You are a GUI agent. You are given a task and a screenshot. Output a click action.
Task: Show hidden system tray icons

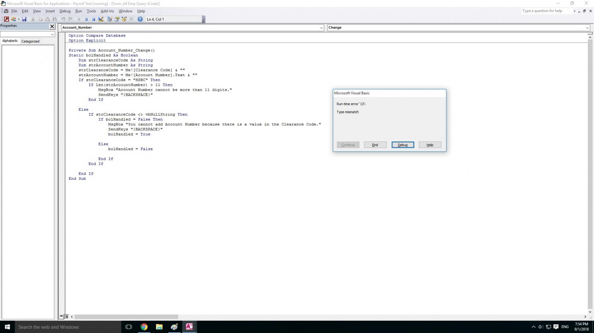tap(533, 327)
